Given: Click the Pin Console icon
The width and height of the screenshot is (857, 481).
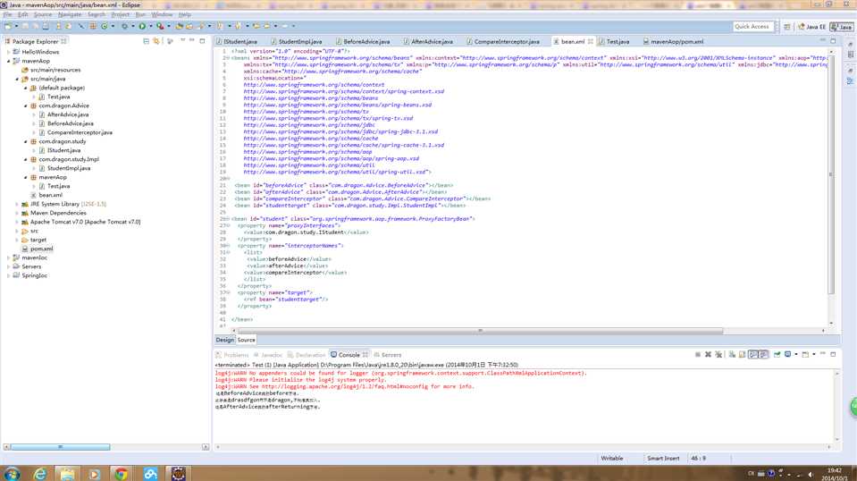Looking at the screenshot, I should [x=777, y=354].
